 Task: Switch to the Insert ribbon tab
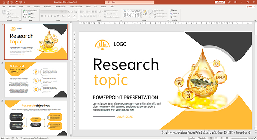21,7
